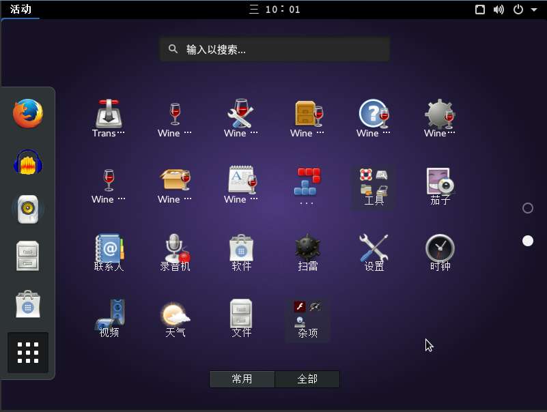
Task: Launch the red and blue blocks game
Action: [307, 186]
